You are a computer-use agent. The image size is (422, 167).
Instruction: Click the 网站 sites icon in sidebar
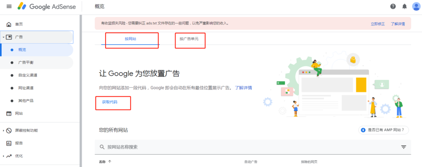coord(9,114)
